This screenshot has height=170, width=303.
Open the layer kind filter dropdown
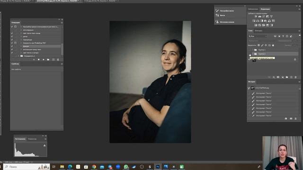(258, 36)
